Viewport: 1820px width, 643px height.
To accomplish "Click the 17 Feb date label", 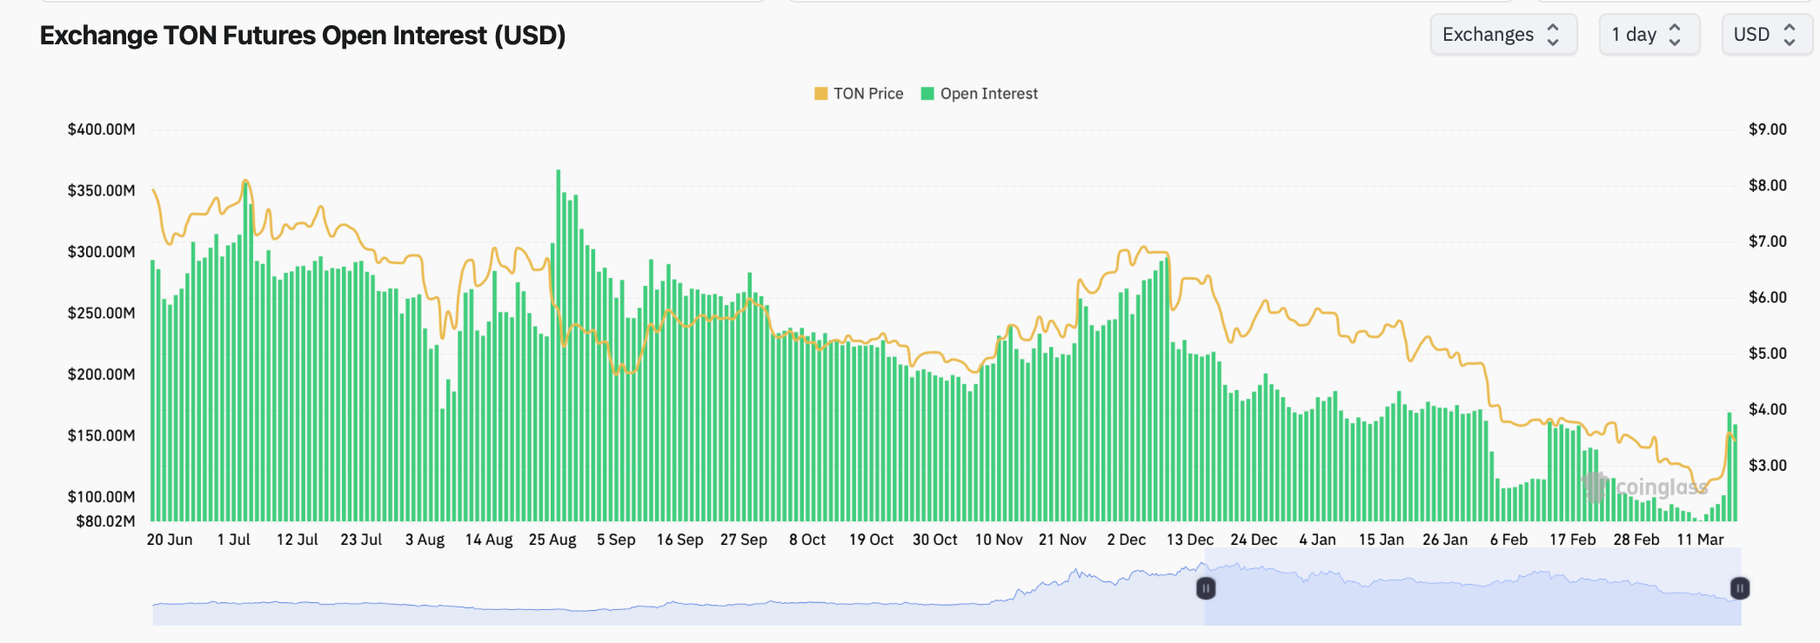I will [1573, 540].
